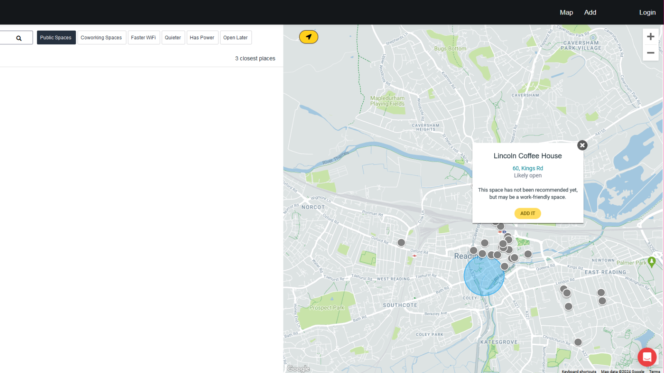Toggle the Coworking Spaces filter
The width and height of the screenshot is (664, 373).
(x=101, y=38)
